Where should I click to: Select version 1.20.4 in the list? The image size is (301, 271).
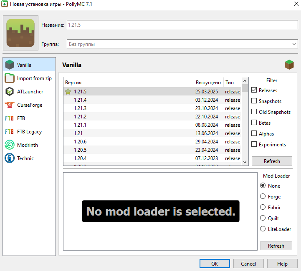152,158
